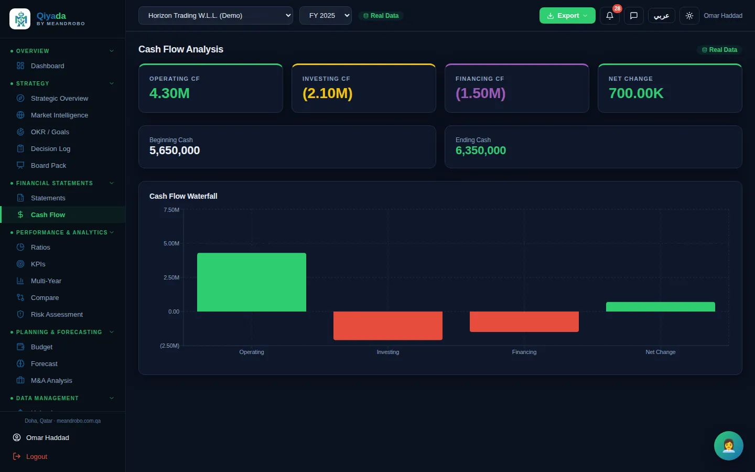Open the assistant avatar chat bubble
The height and width of the screenshot is (472, 755).
[x=729, y=446]
